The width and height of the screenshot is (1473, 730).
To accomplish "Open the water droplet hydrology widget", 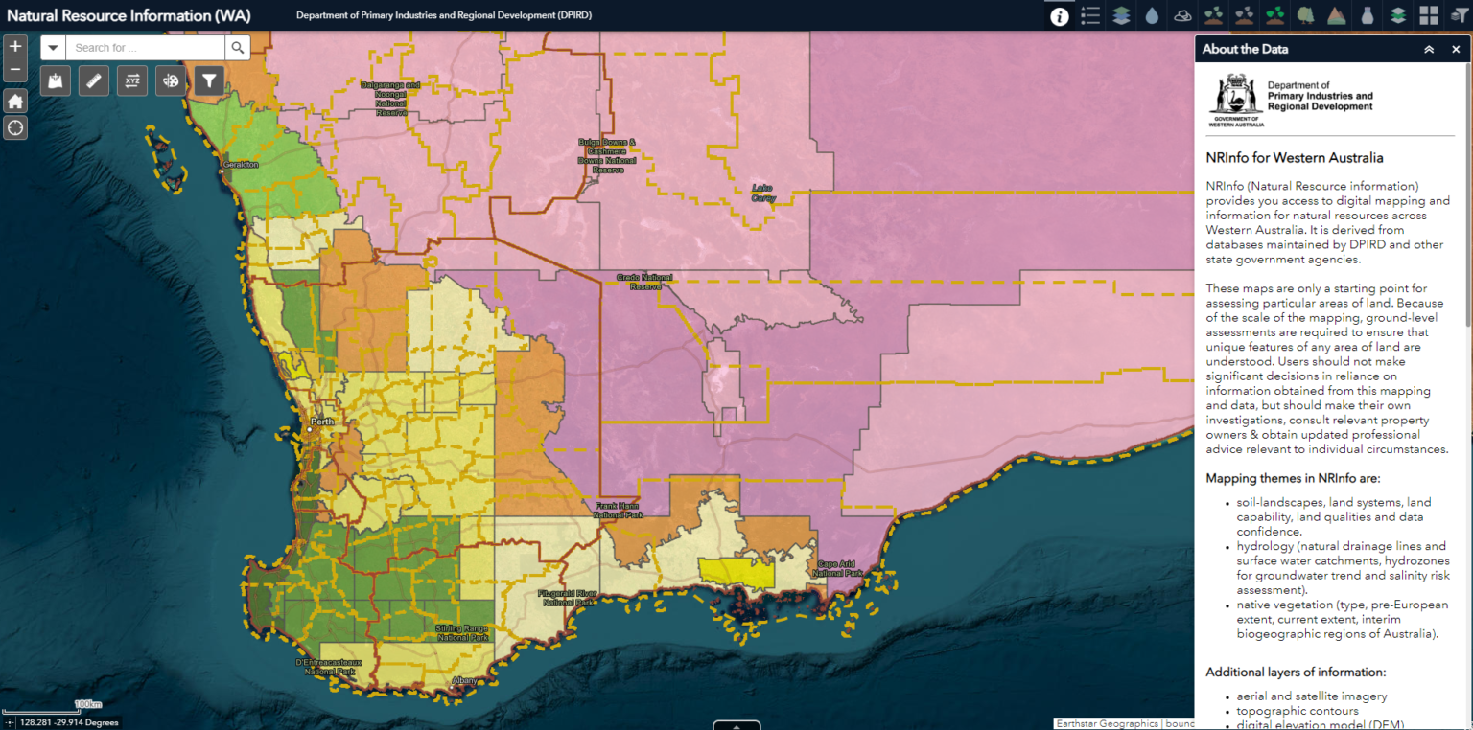I will coord(1151,15).
